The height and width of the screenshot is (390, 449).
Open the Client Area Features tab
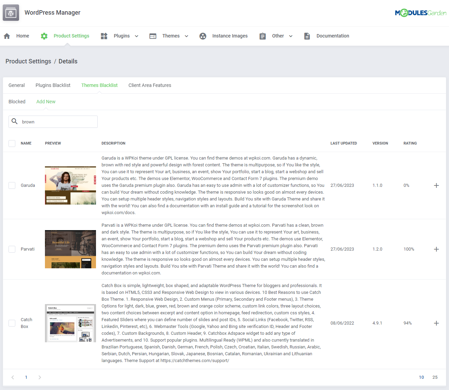[x=150, y=85]
